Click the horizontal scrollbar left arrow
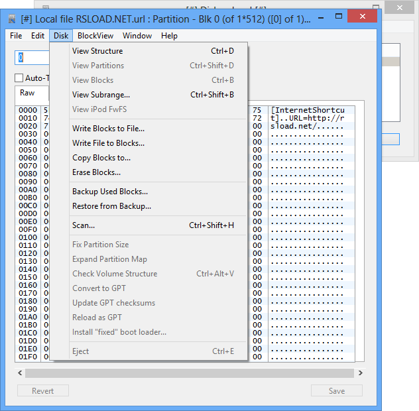The width and height of the screenshot is (419, 411). click(x=20, y=373)
